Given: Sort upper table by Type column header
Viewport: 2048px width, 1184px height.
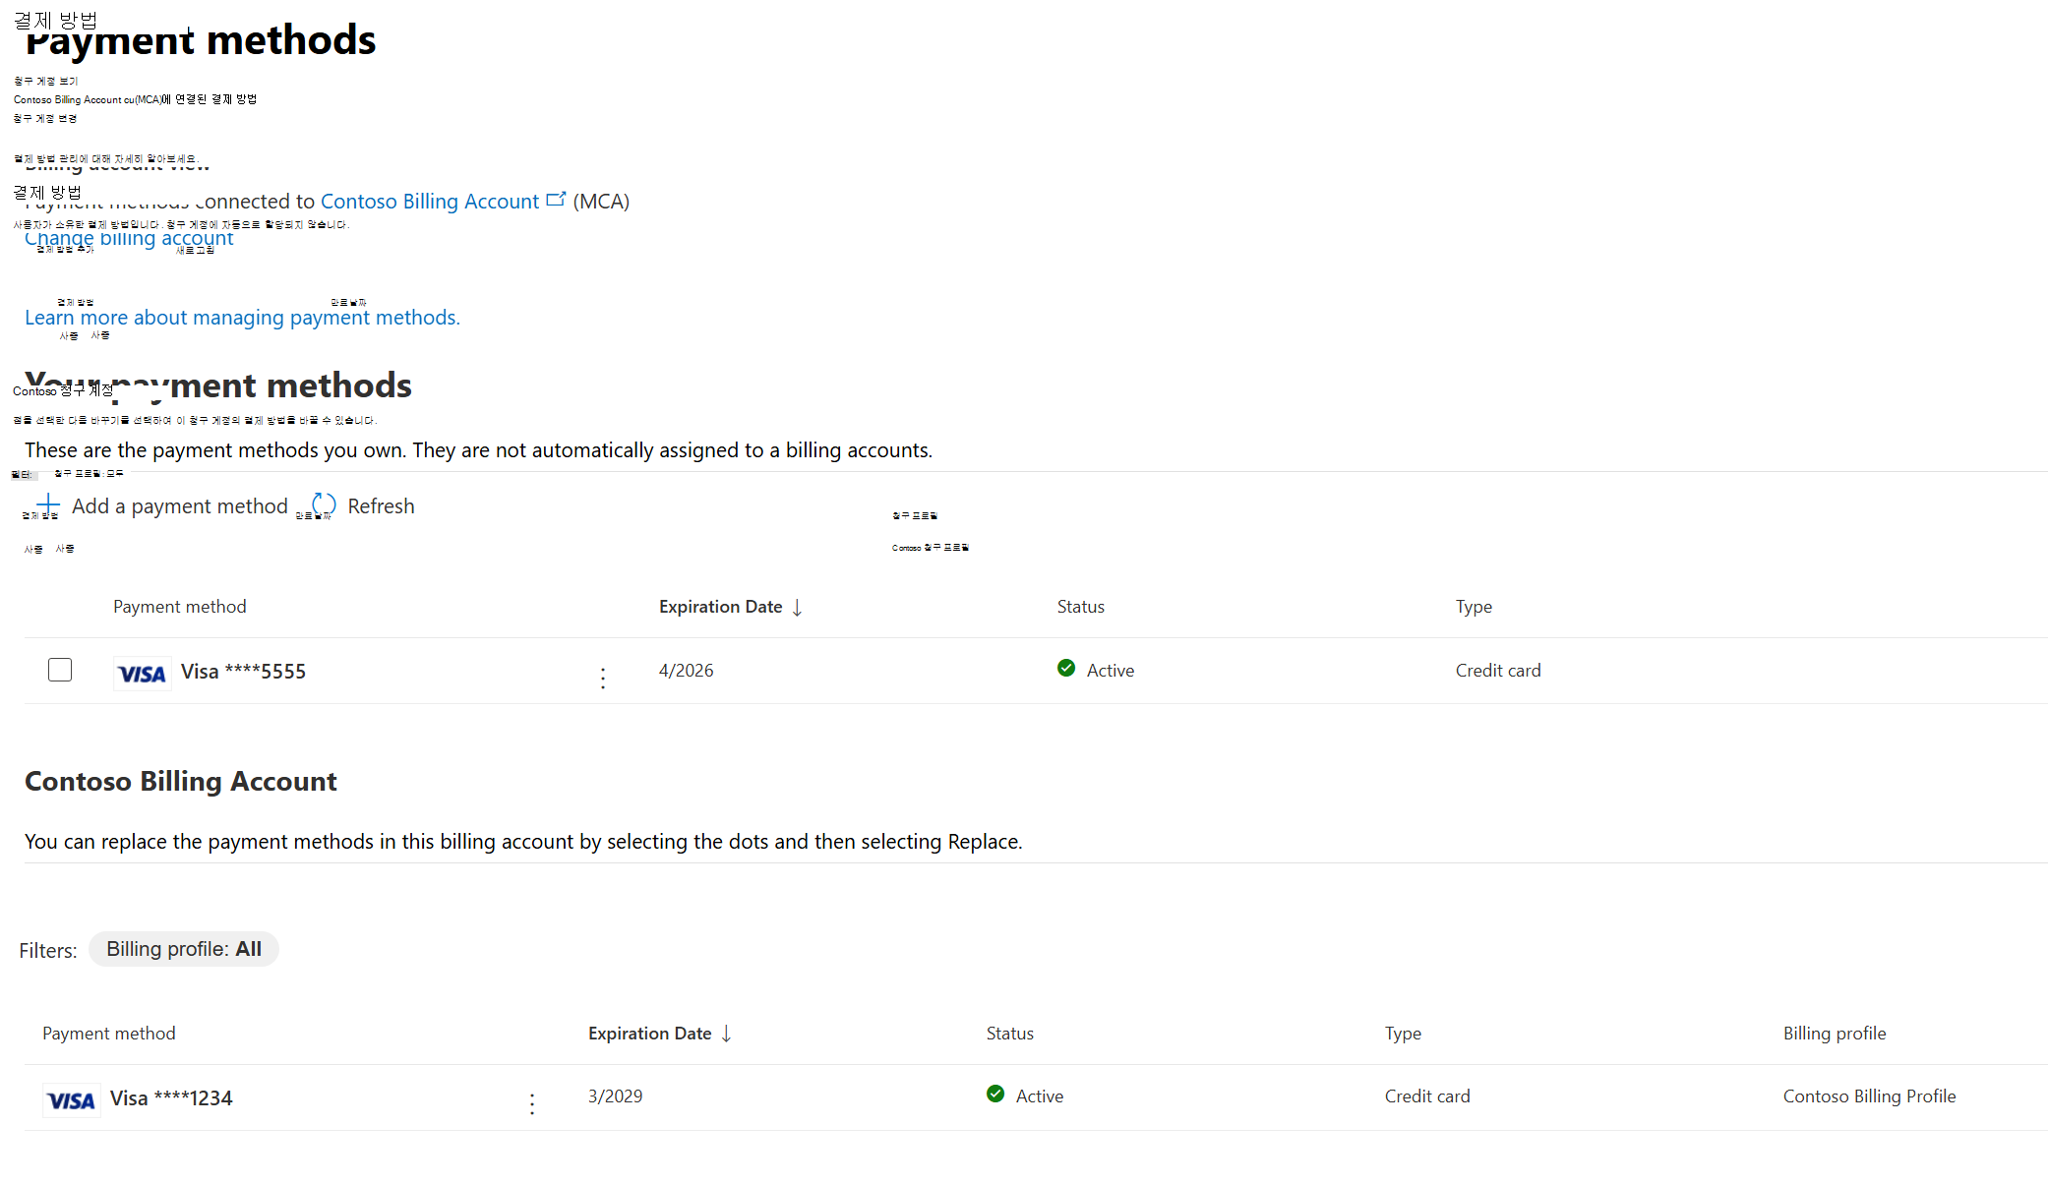Looking at the screenshot, I should pos(1474,607).
